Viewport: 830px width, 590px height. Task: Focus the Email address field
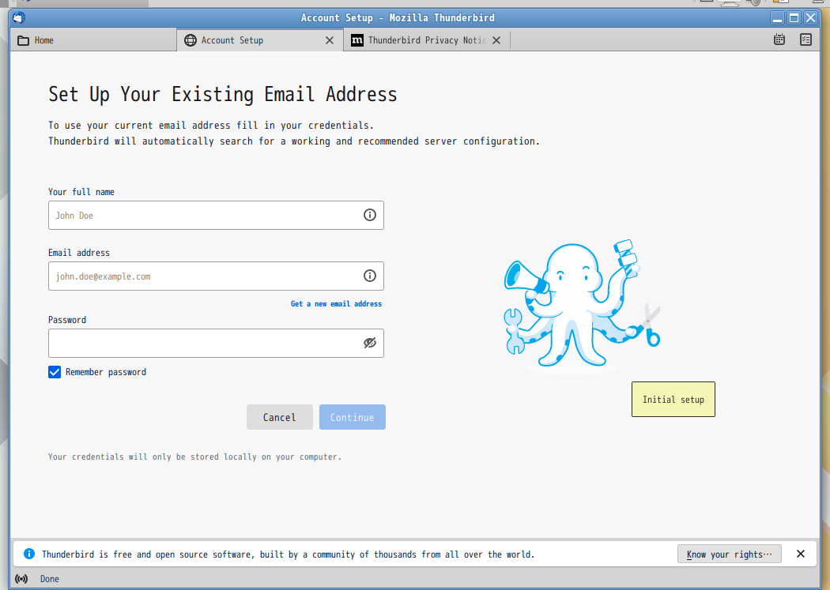(x=216, y=276)
